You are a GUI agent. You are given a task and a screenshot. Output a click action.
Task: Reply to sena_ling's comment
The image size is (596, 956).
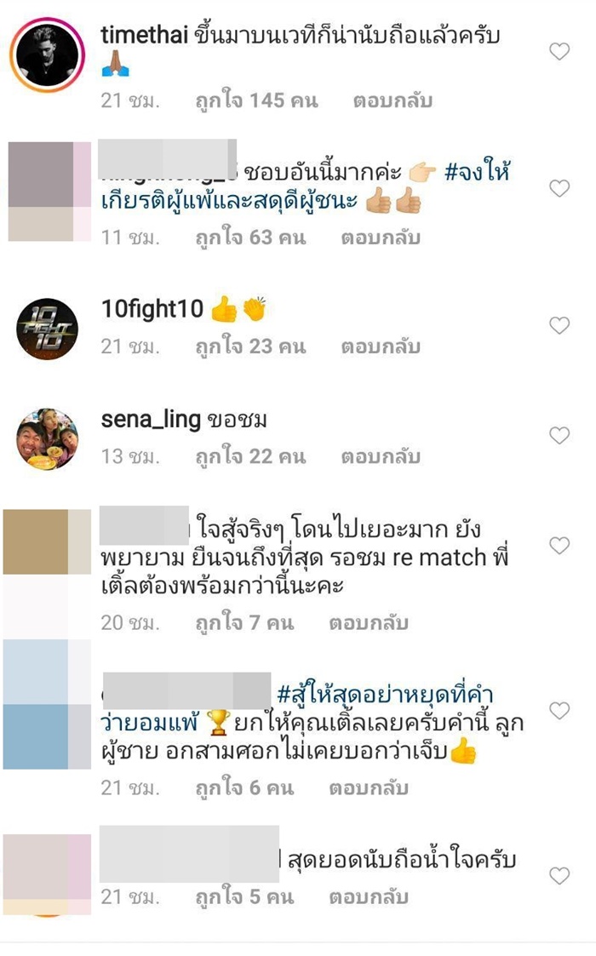pyautogui.click(x=381, y=456)
